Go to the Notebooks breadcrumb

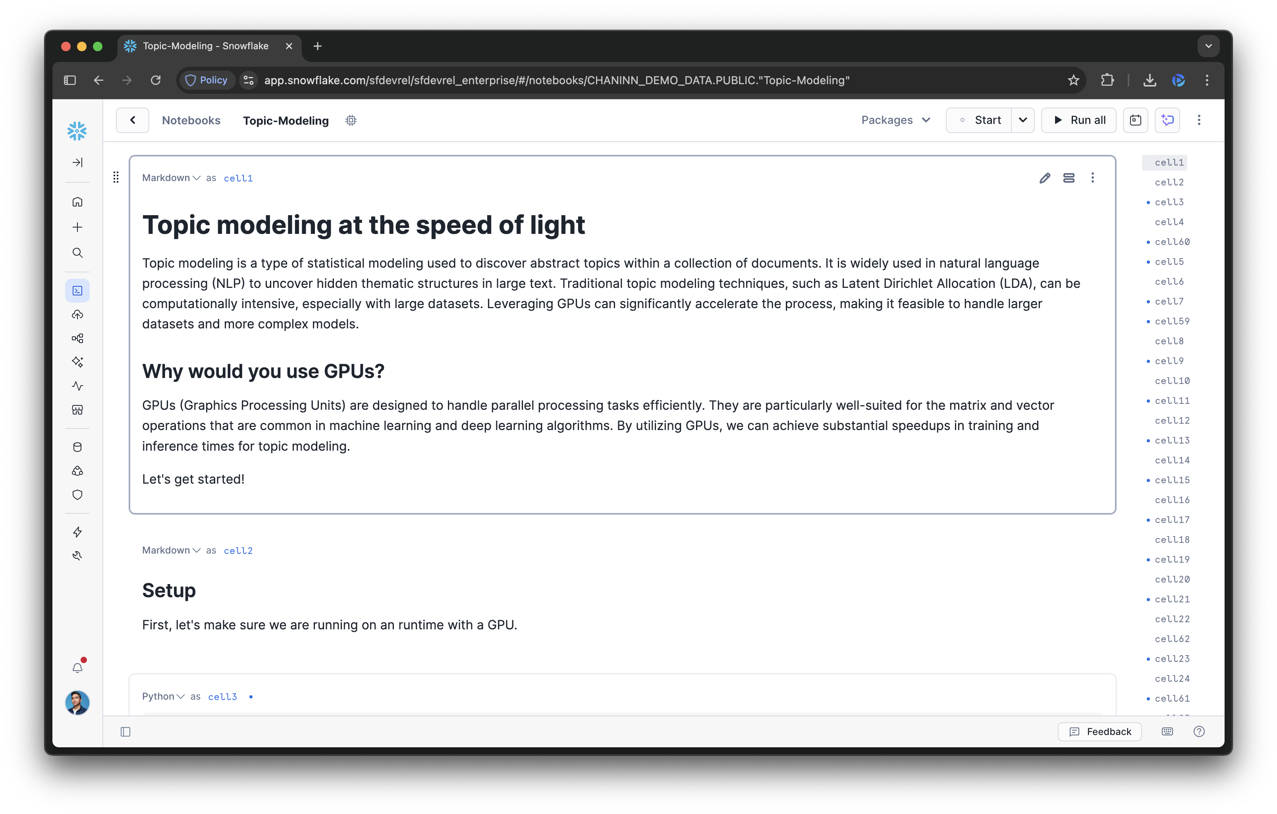(x=191, y=120)
